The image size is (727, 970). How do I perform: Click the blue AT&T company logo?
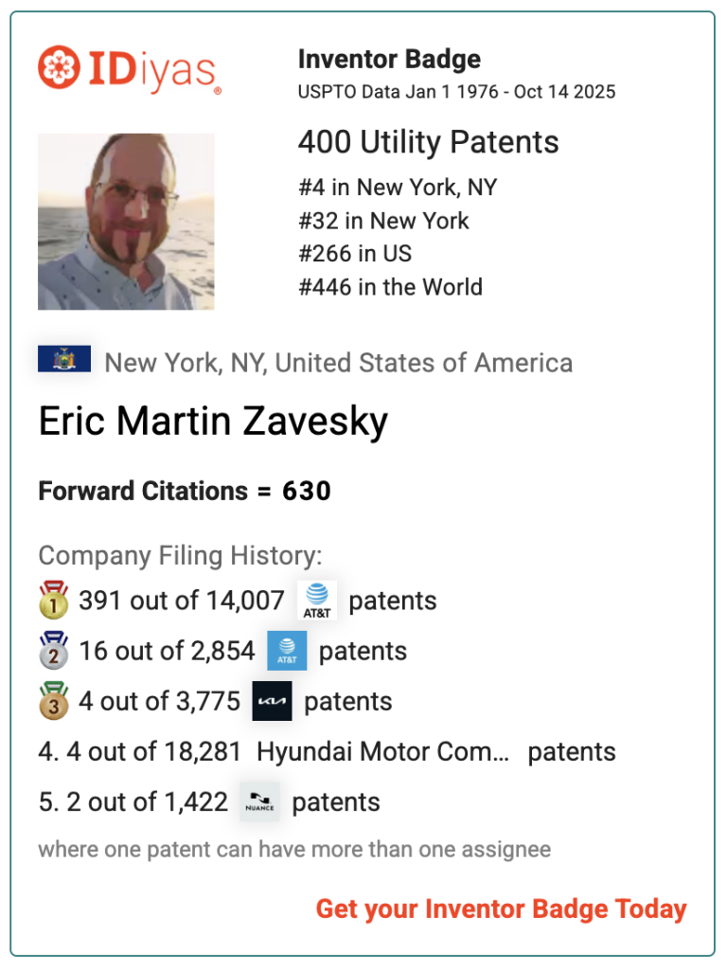pyautogui.click(x=287, y=651)
